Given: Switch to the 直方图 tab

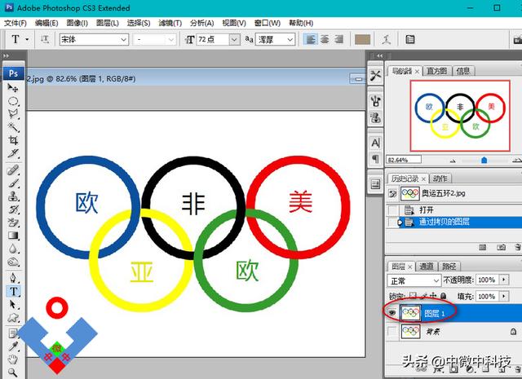Looking at the screenshot, I should pos(437,71).
